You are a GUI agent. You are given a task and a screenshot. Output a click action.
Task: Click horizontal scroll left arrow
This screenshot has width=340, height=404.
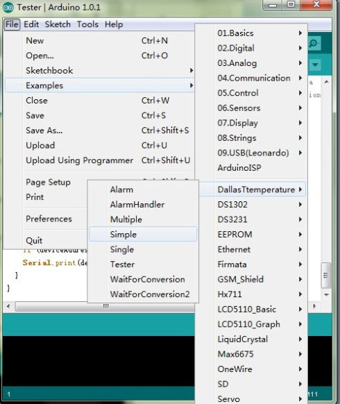[8, 306]
